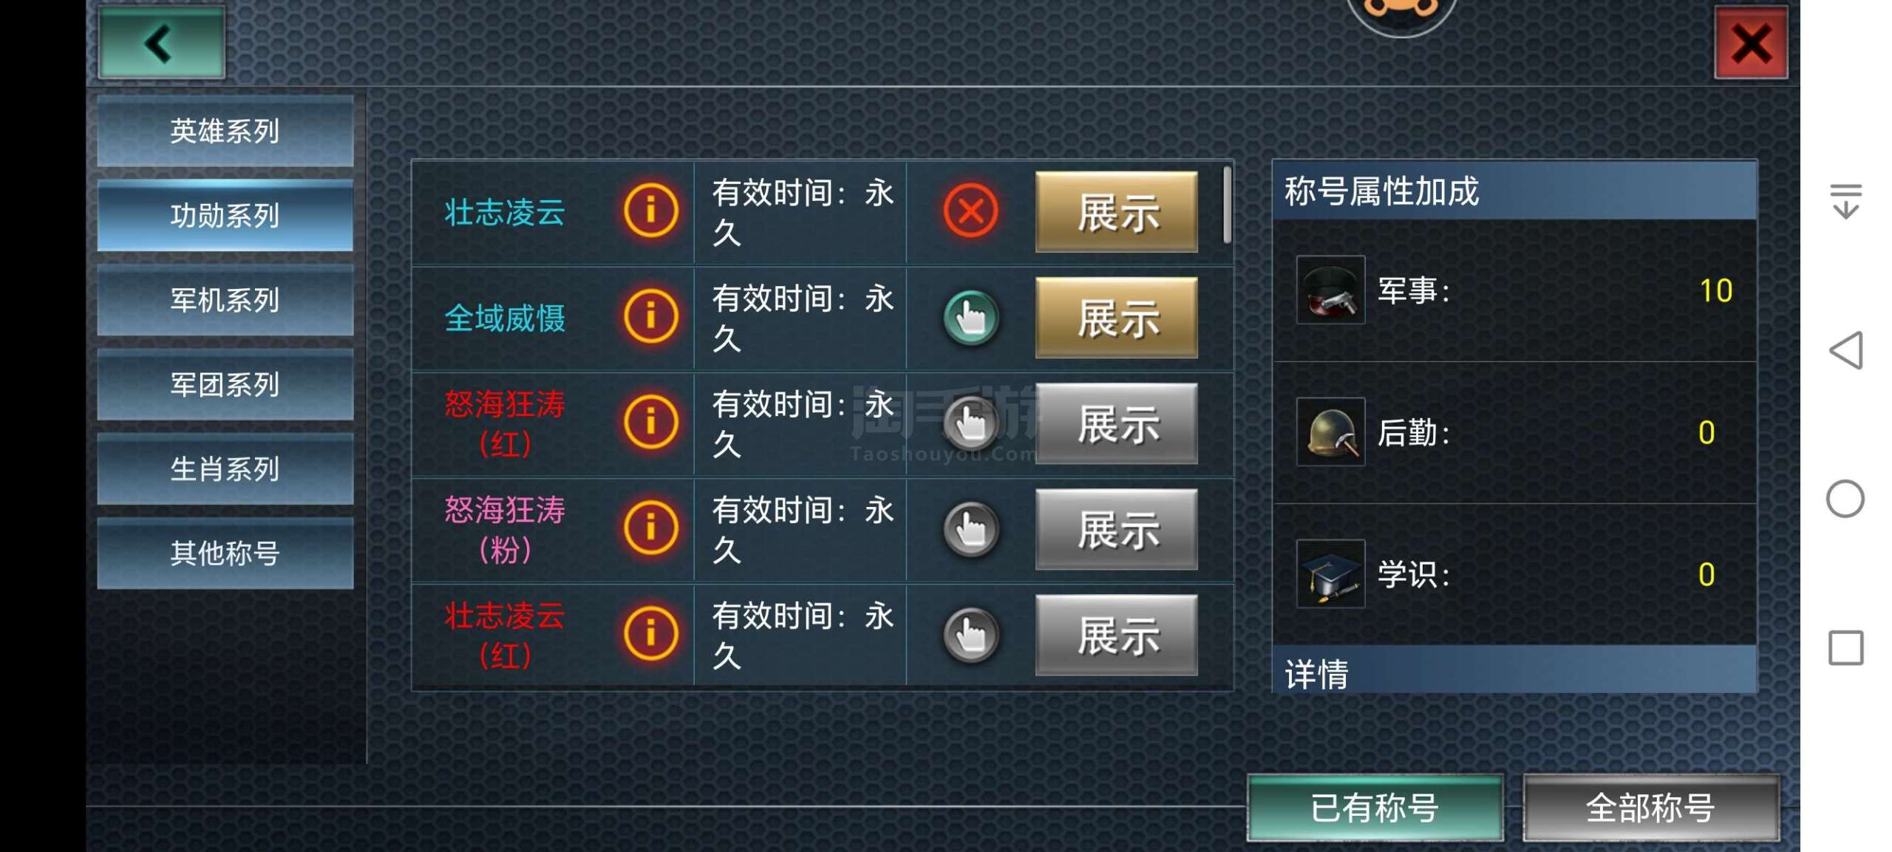Image resolution: width=1892 pixels, height=852 pixels.
Task: Open info icon for 怒海狂涛(红) title
Action: pyautogui.click(x=650, y=423)
